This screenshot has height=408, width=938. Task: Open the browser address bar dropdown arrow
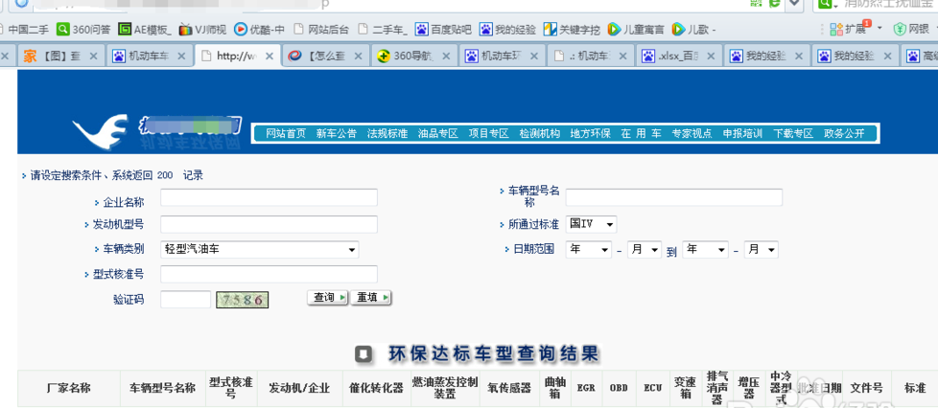[794, 4]
